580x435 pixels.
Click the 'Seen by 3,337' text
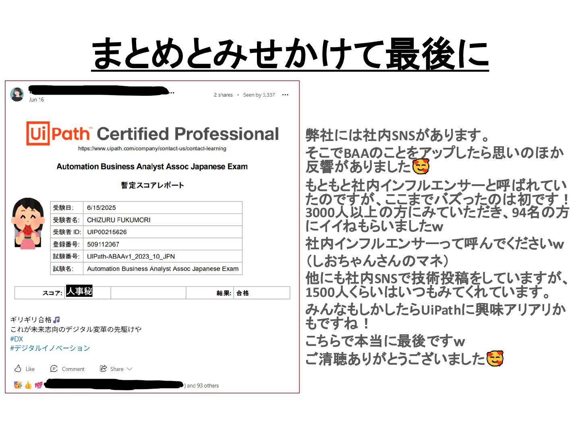click(x=259, y=95)
